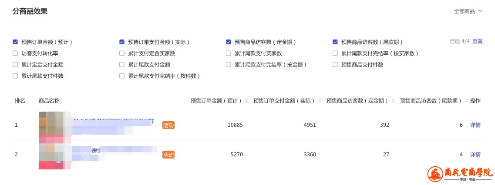Enable 访客支付转化率 checkbox
The height and width of the screenshot is (185, 495).
tap(15, 53)
